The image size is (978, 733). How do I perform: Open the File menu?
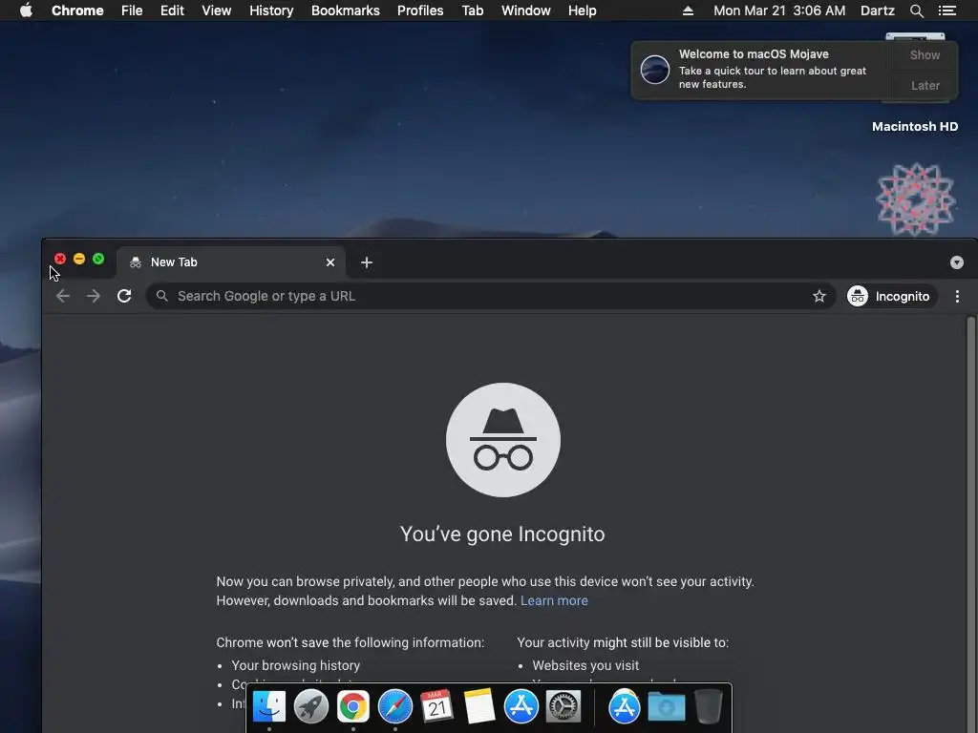pyautogui.click(x=132, y=10)
